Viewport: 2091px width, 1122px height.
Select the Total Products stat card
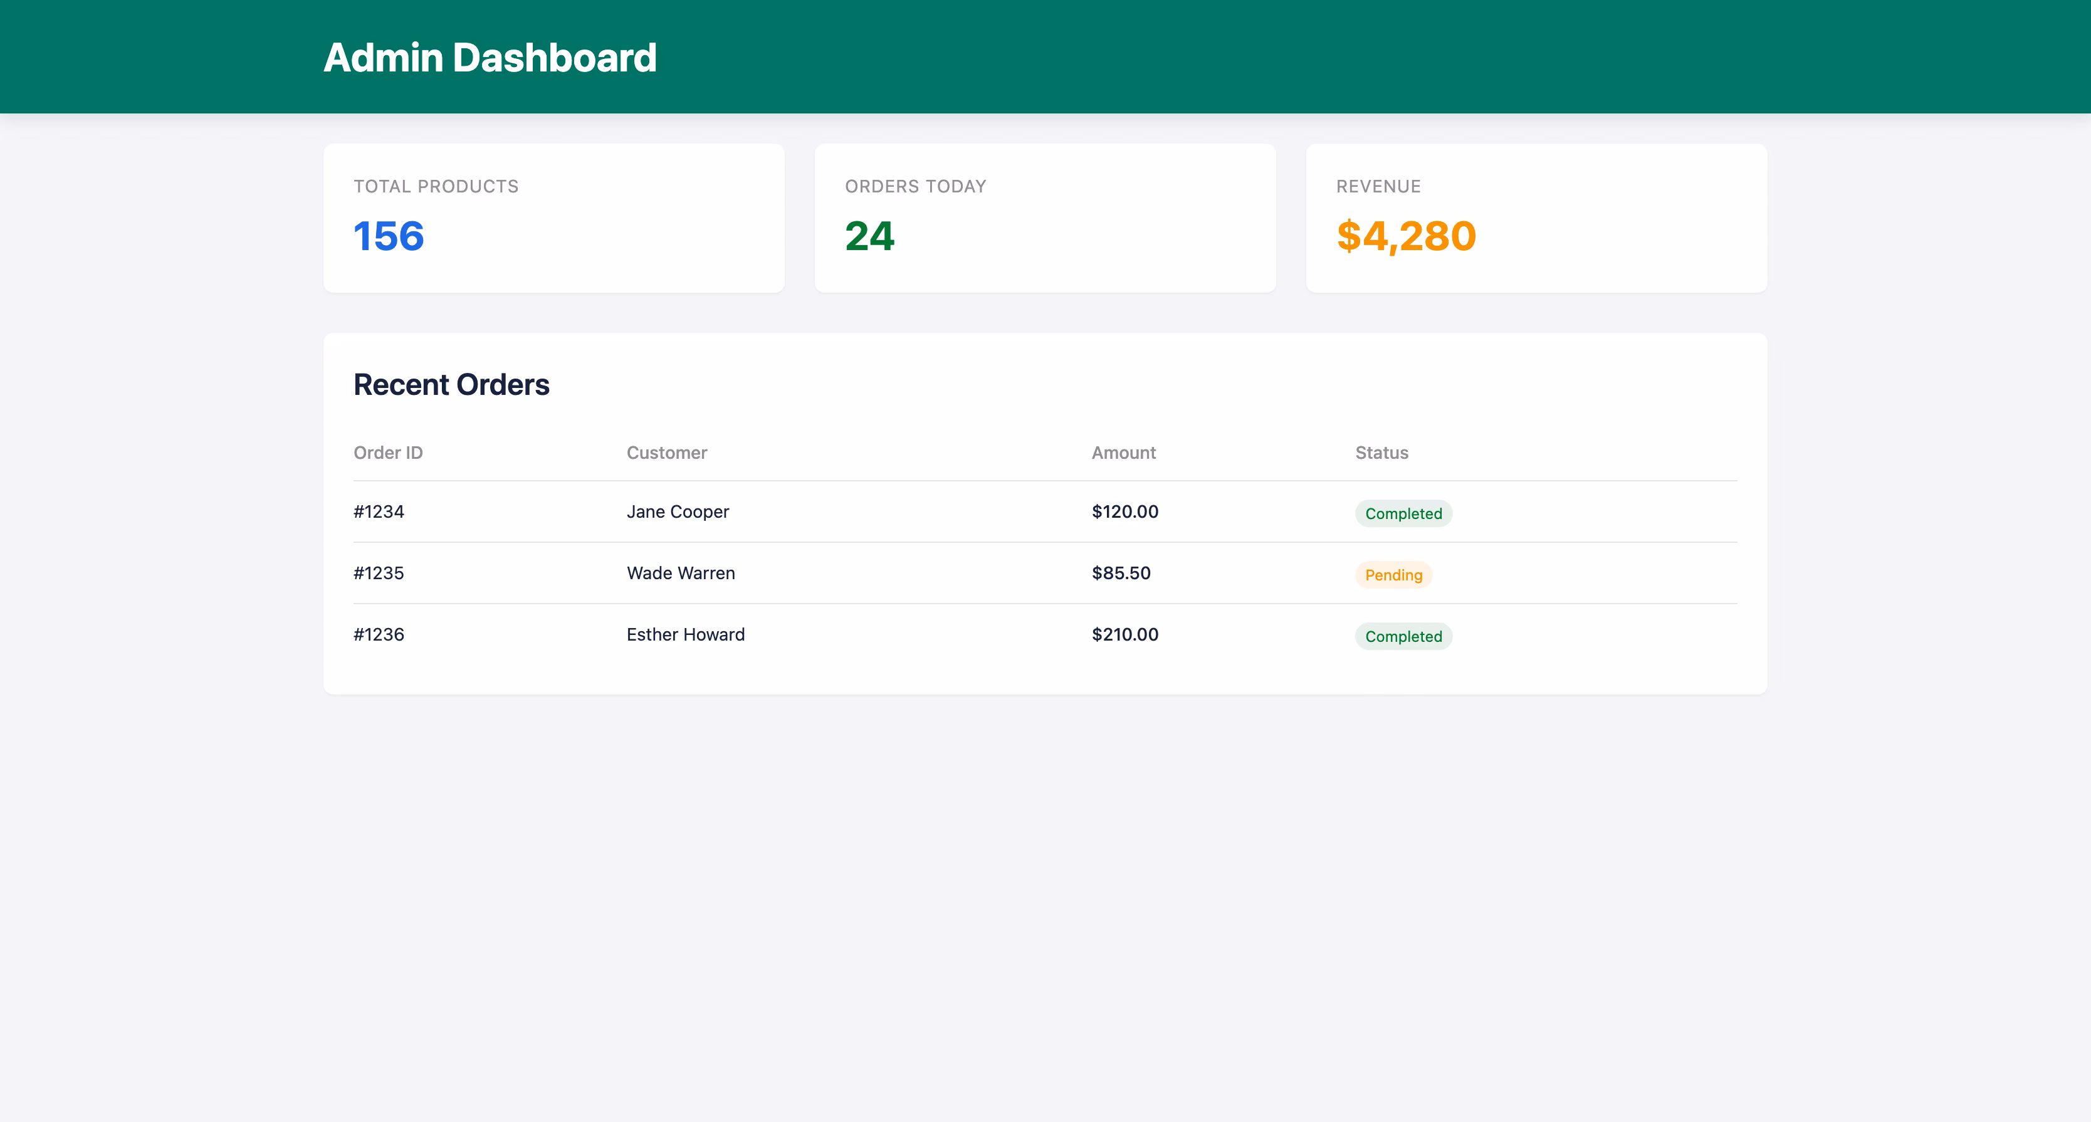553,218
